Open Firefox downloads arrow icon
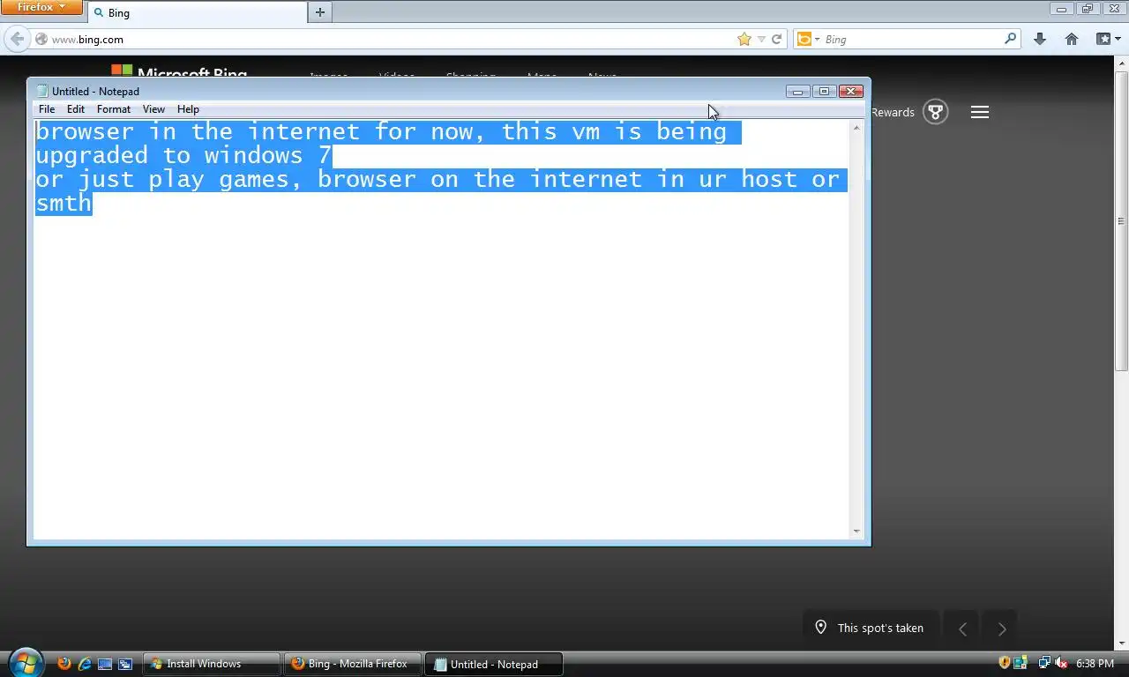The height and width of the screenshot is (677, 1129). pos(1040,39)
